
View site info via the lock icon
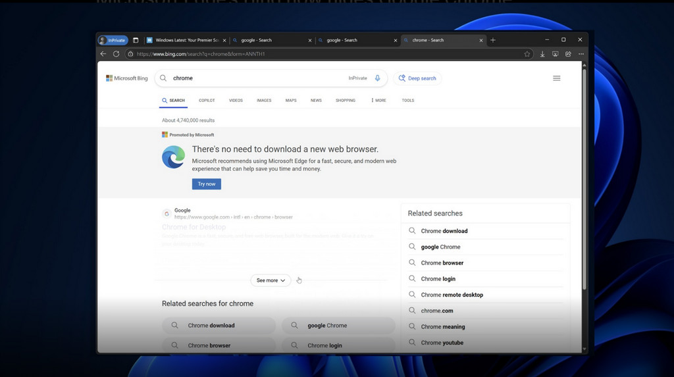(131, 54)
